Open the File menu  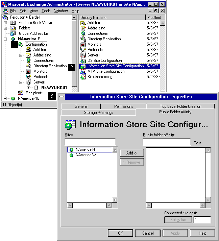pos(13,11)
